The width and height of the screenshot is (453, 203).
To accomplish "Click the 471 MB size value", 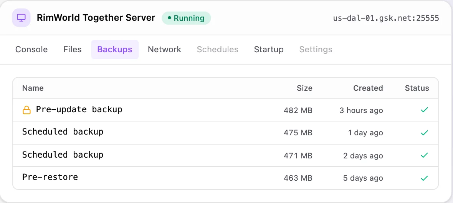I will 298,156.
